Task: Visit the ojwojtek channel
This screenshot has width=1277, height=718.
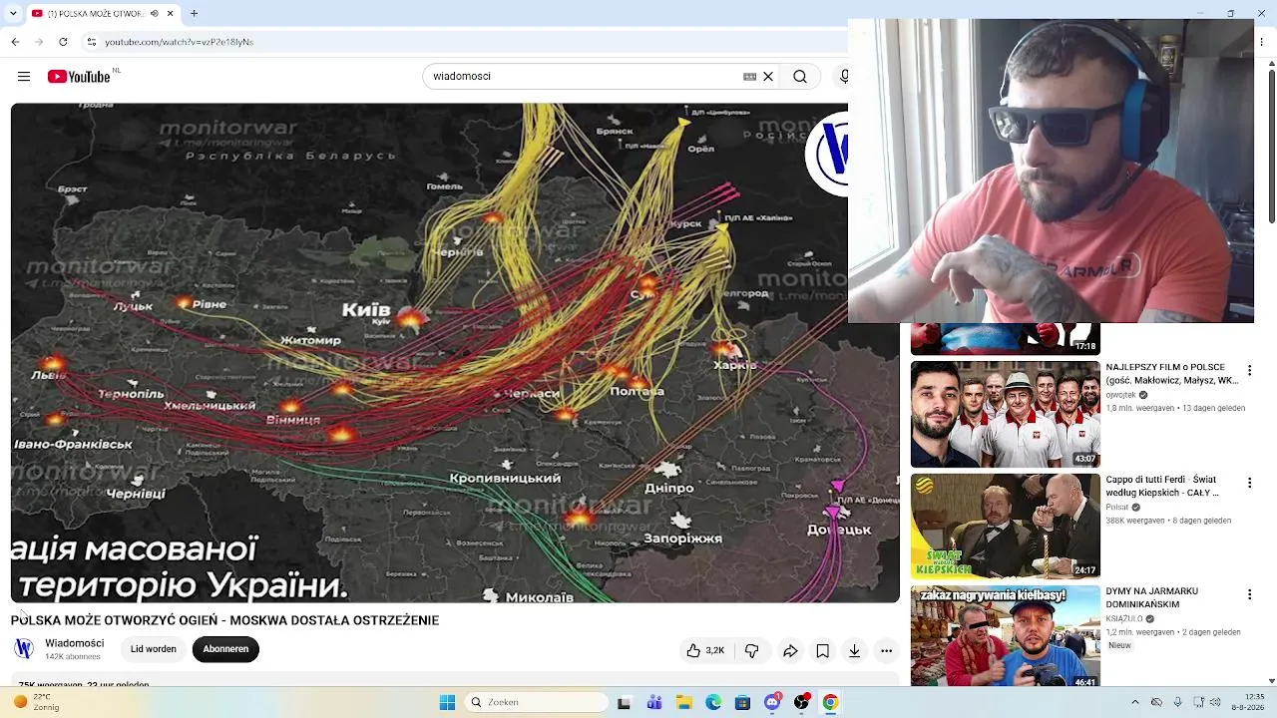Action: coord(1122,395)
